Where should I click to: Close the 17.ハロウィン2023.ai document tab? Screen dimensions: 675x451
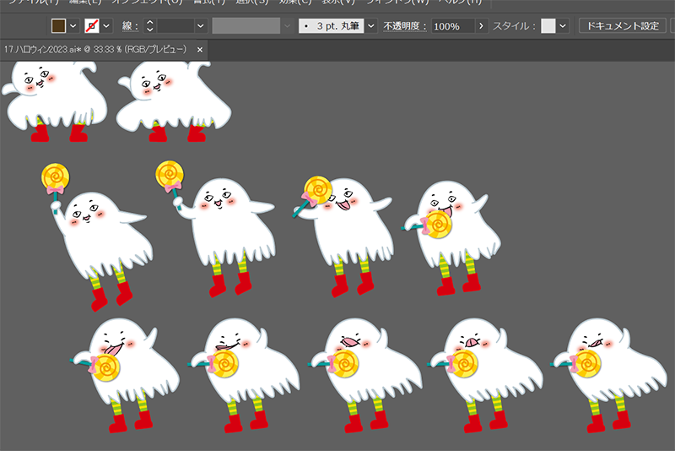(x=200, y=50)
